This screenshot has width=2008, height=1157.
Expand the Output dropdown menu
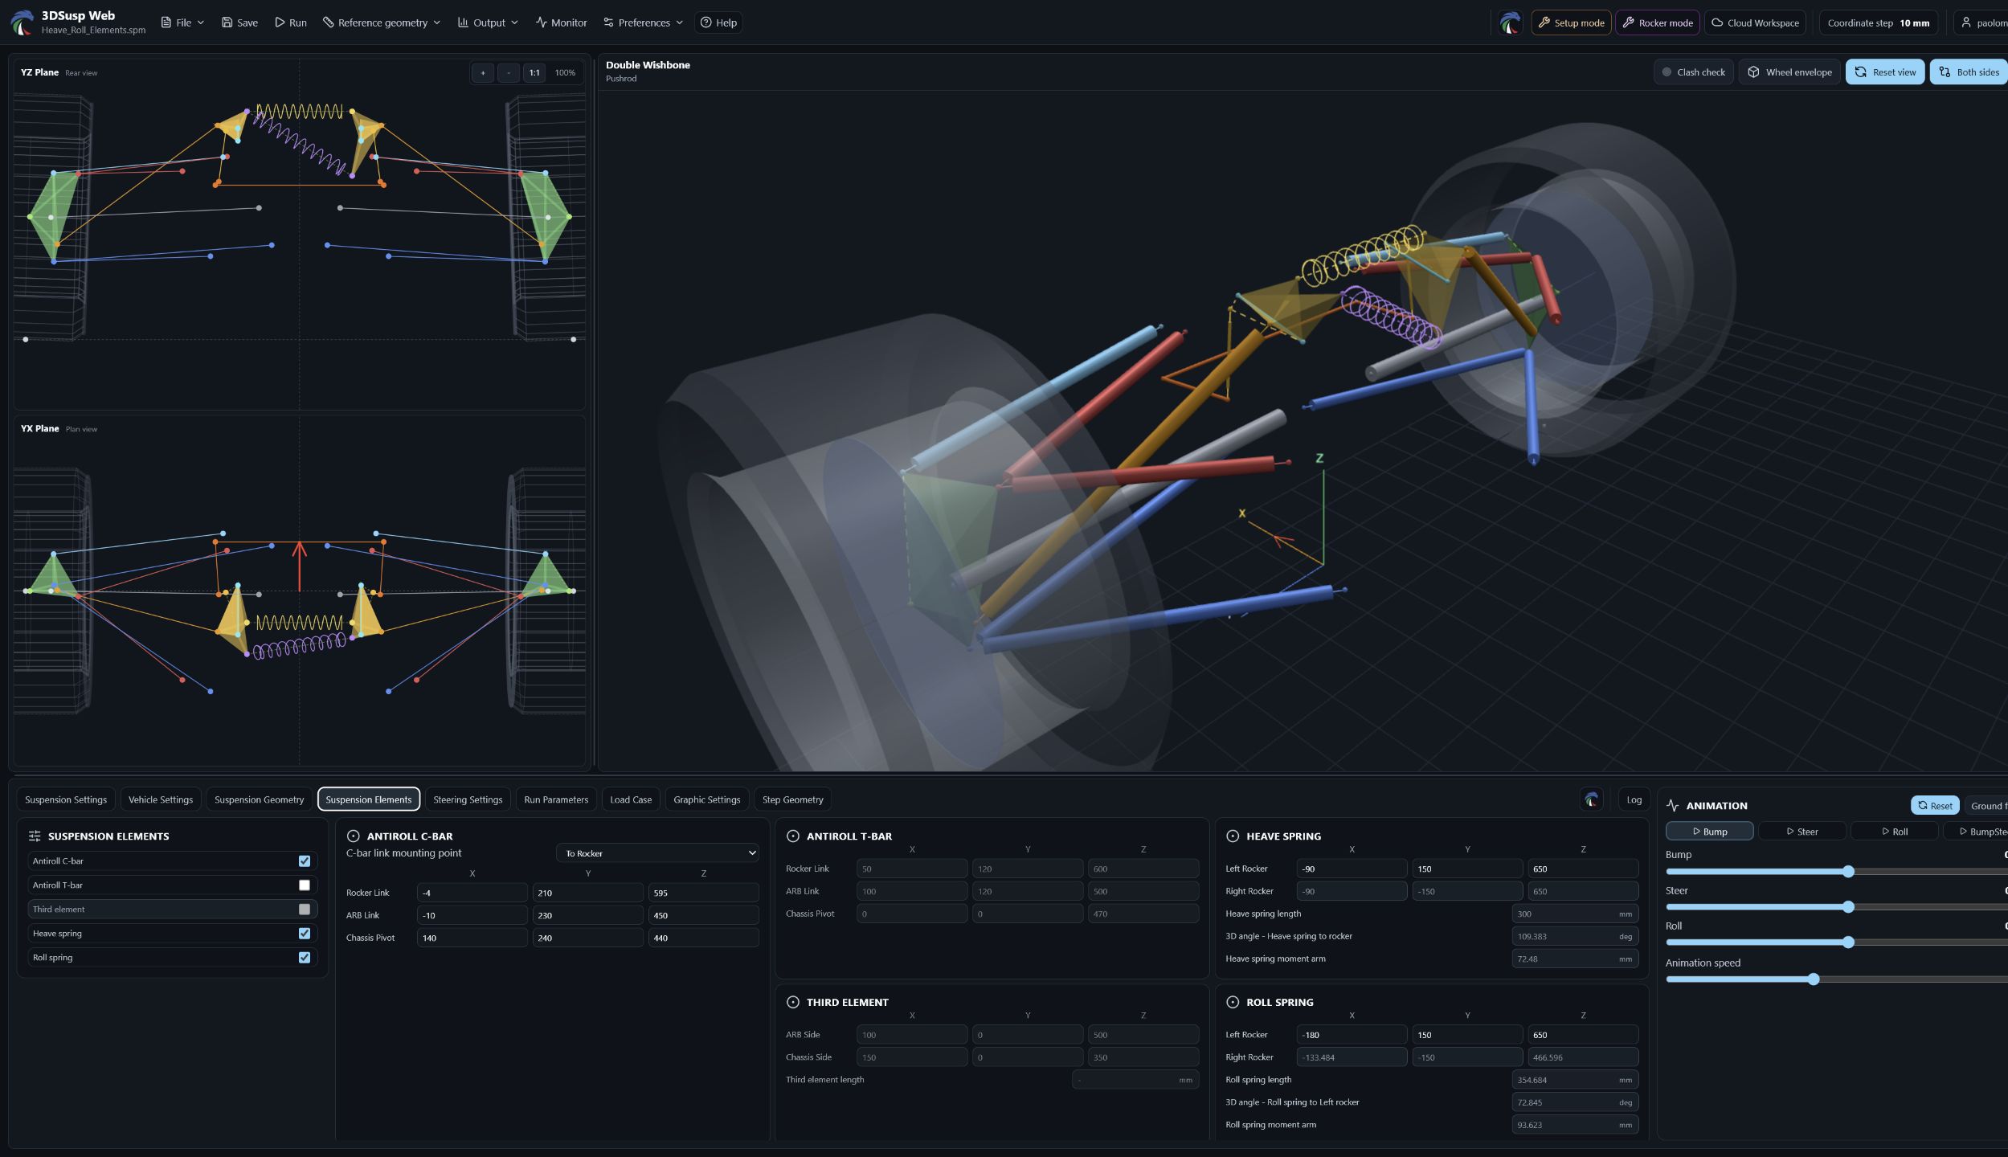(488, 22)
